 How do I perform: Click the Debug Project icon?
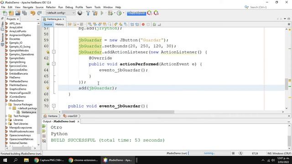coord(110,13)
